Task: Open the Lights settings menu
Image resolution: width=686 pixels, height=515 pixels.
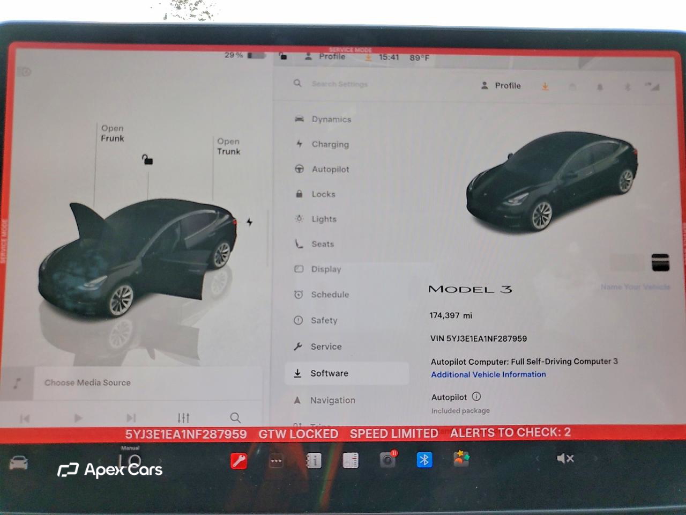Action: (x=316, y=219)
